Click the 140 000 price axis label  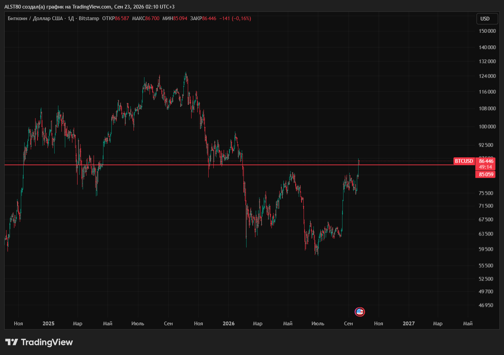[487, 47]
